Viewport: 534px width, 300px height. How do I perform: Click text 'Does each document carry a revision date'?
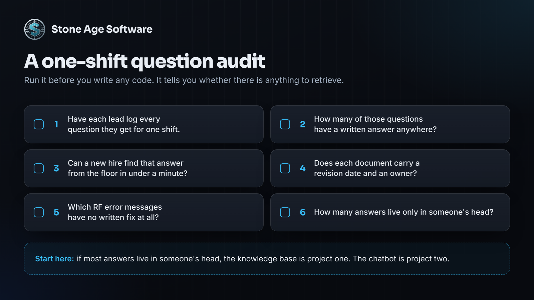[x=367, y=168]
